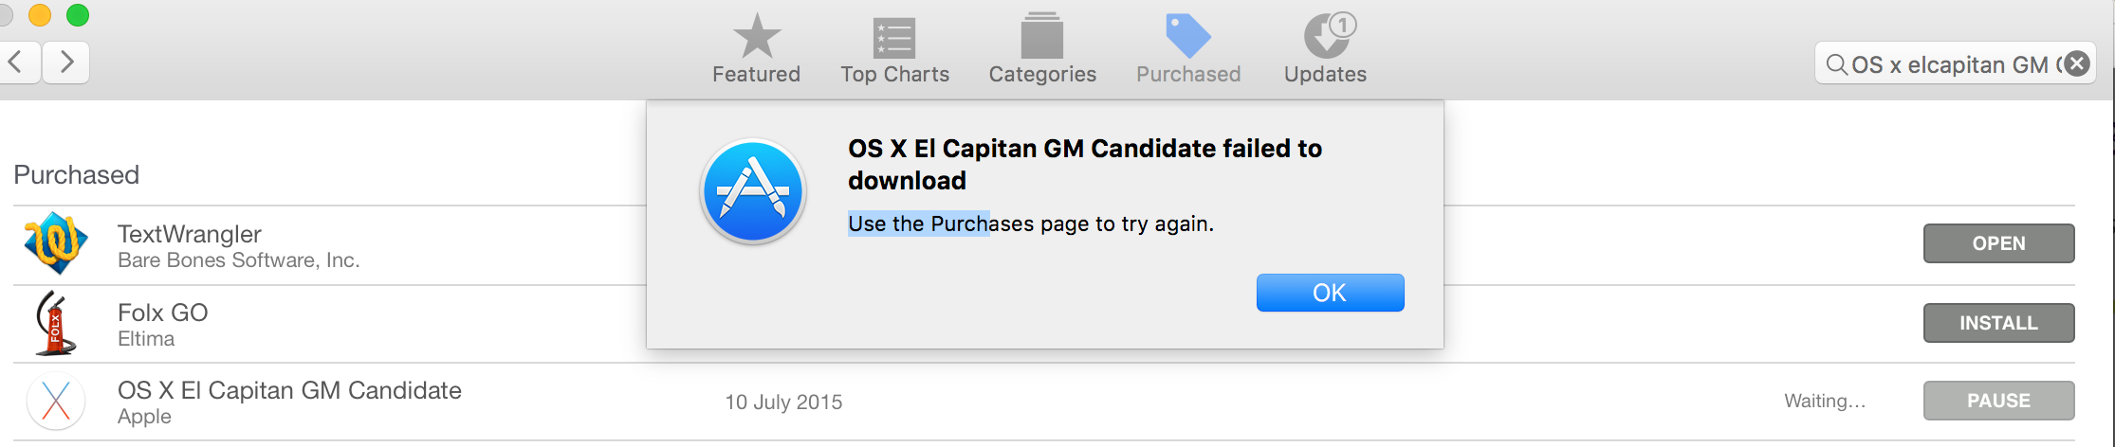Open the TextWrangler app title link
2115x447 pixels.
[x=190, y=234]
